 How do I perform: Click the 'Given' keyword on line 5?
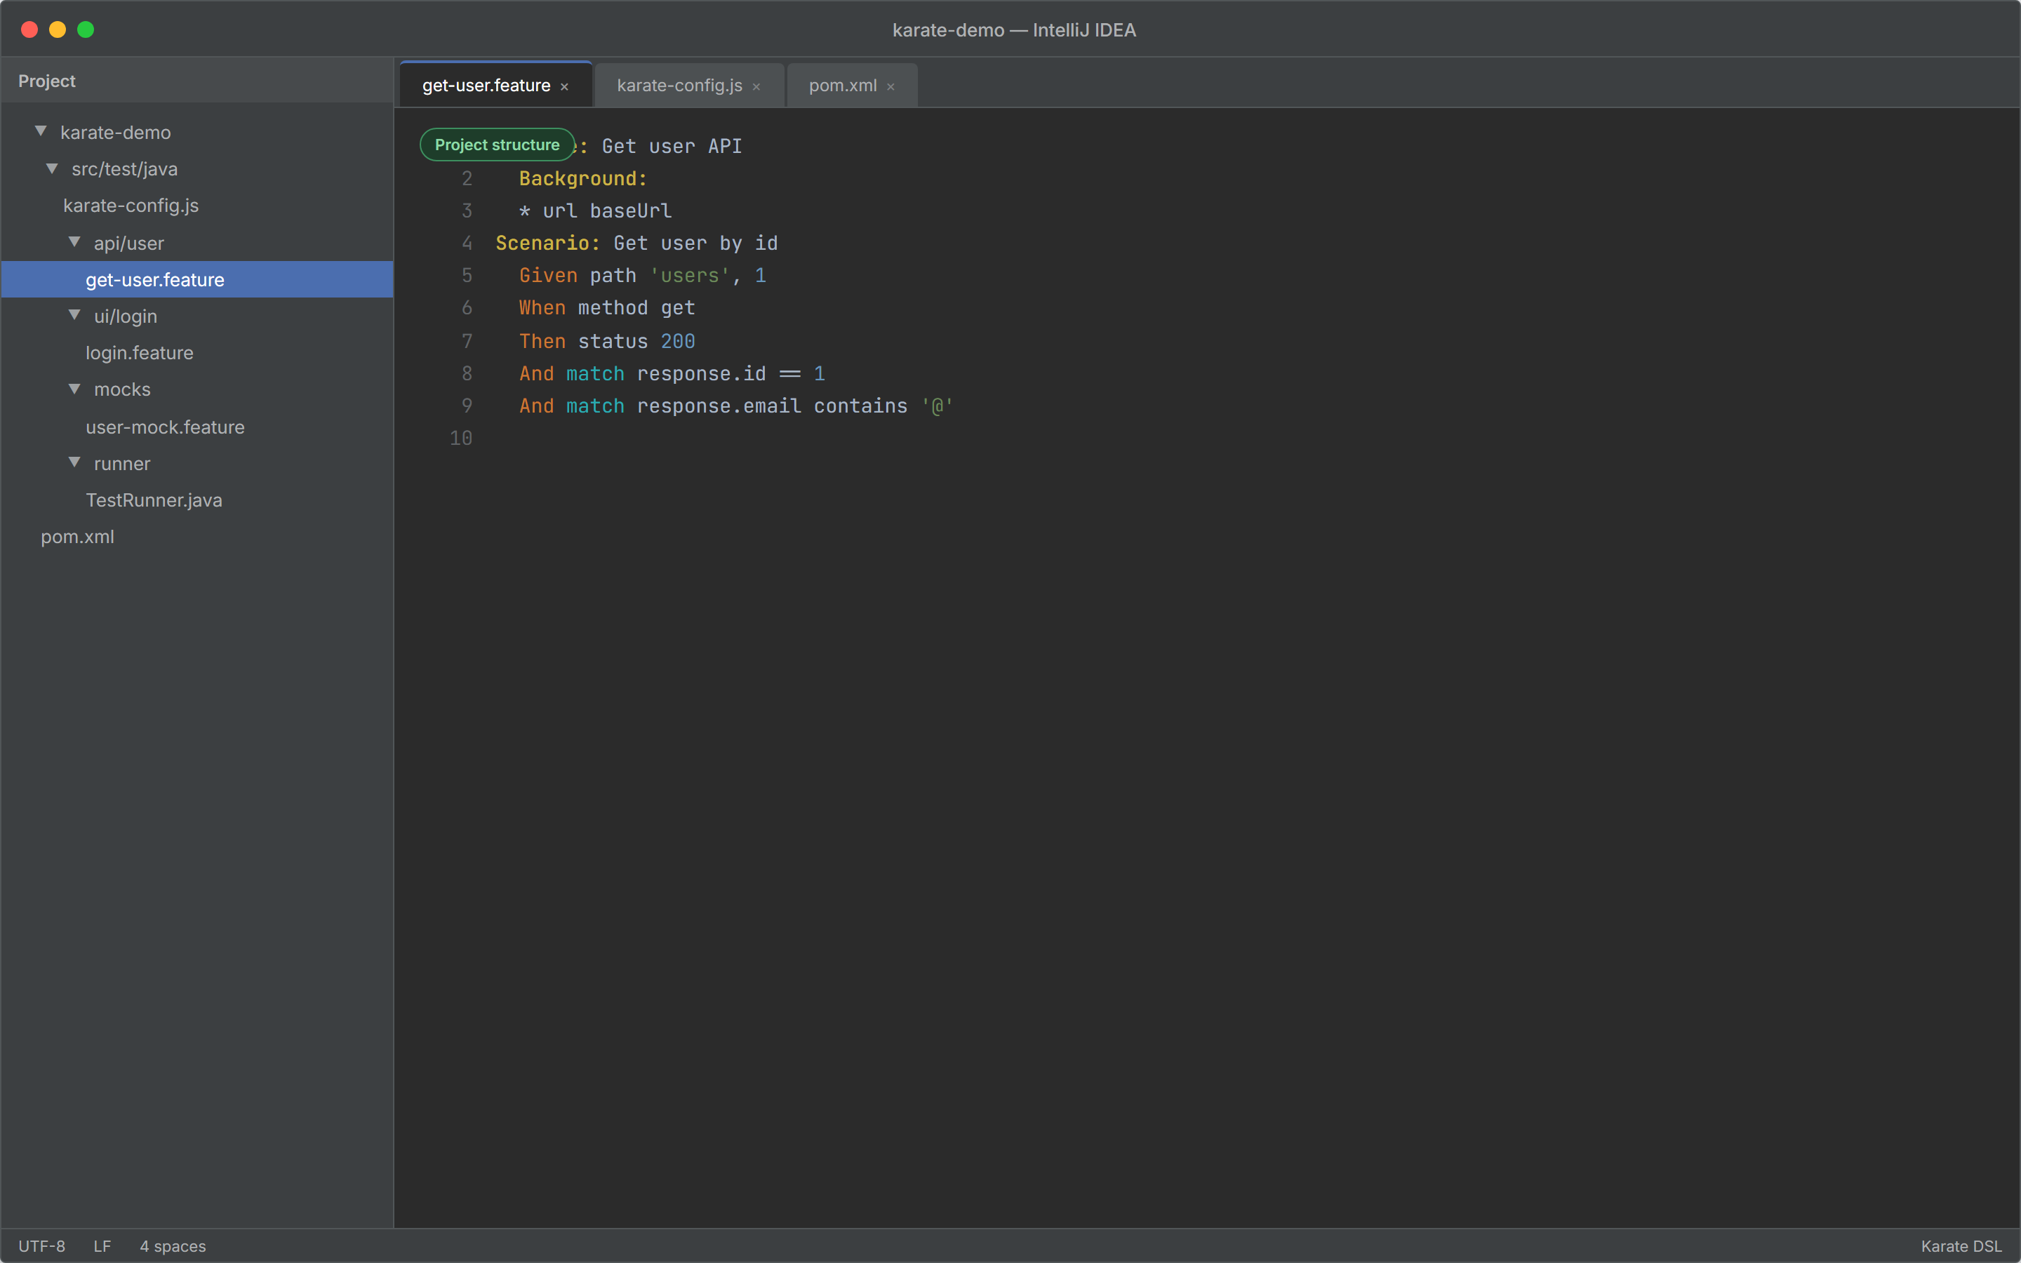[548, 276]
